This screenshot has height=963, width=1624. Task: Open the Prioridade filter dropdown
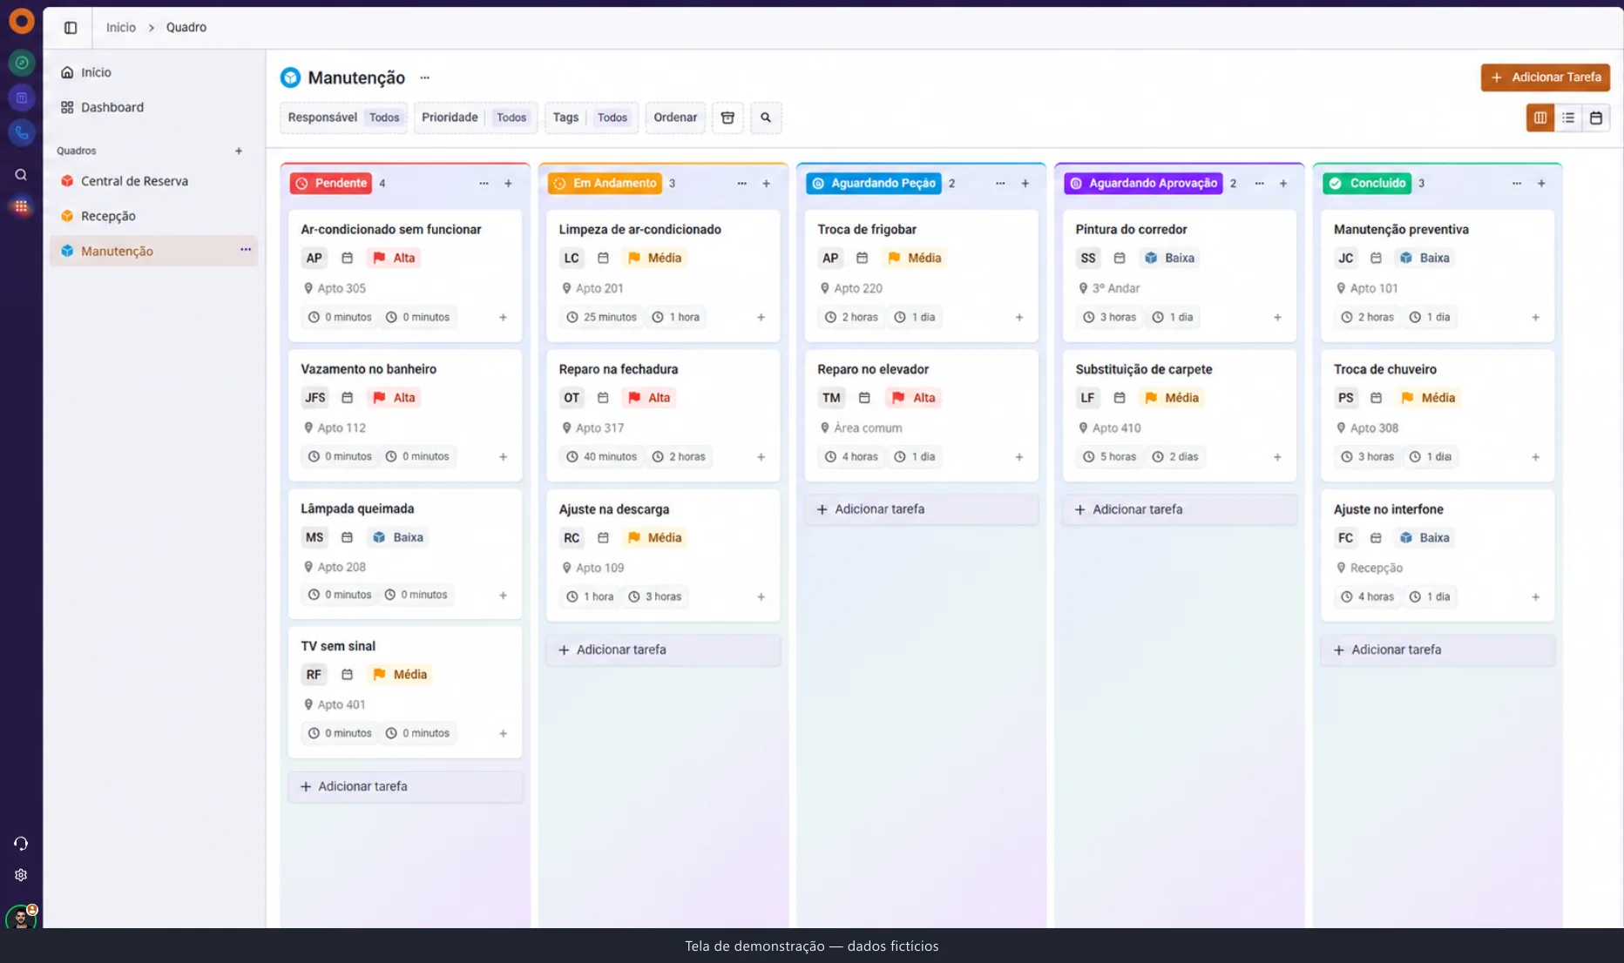476,118
